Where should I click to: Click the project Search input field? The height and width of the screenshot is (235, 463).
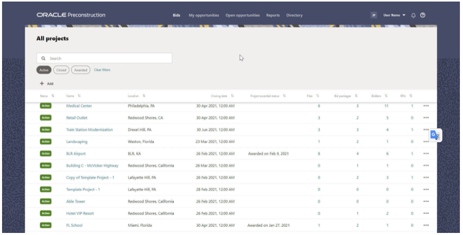108,59
